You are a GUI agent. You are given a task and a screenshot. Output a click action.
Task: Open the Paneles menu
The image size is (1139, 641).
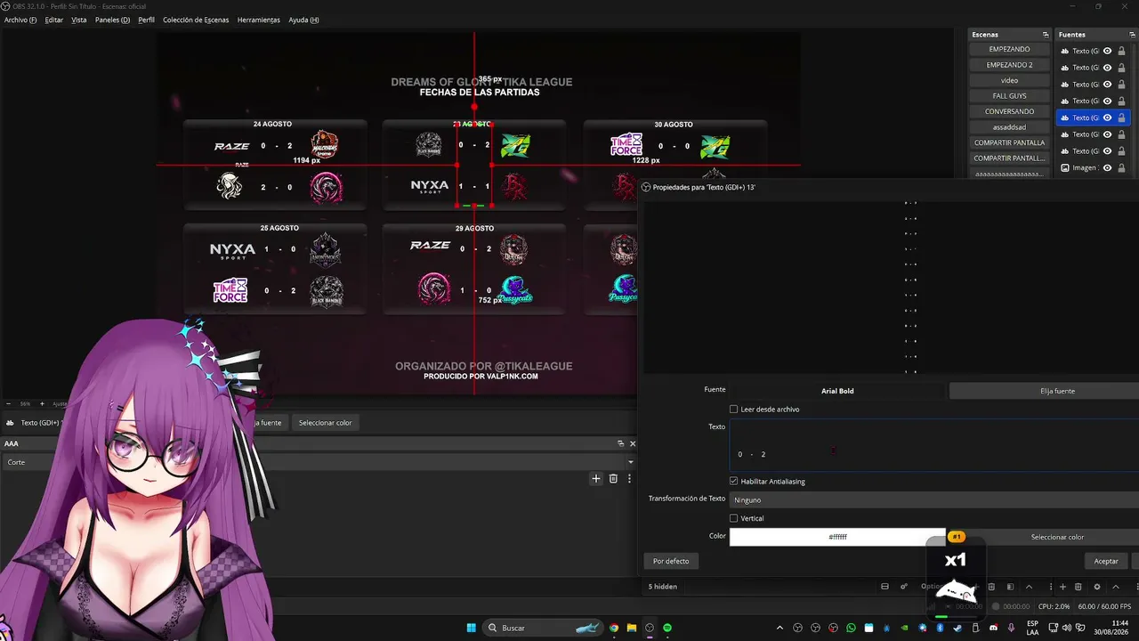click(112, 20)
